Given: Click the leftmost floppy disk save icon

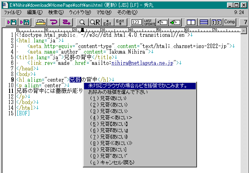Looking at the screenshot, I should tap(12, 22).
